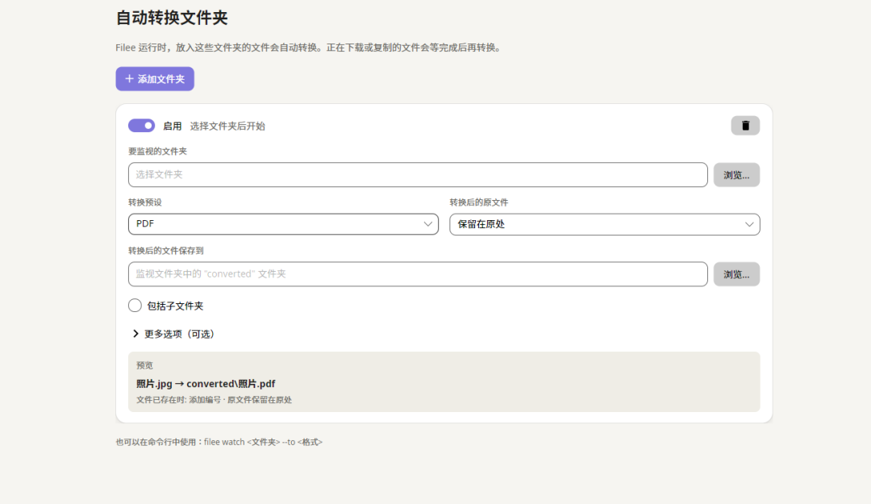Delete this watch folder with the trash icon
This screenshot has width=871, height=504.
pos(745,126)
